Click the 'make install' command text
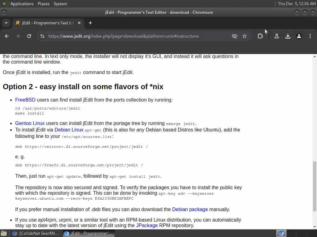This screenshot has width=317, height=237. (x=29, y=113)
